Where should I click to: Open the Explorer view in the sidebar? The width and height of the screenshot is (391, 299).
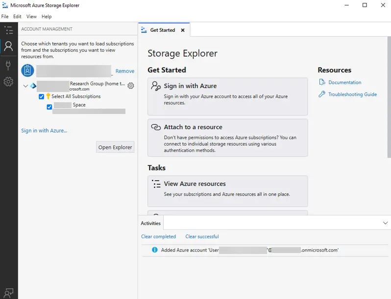[8, 30]
